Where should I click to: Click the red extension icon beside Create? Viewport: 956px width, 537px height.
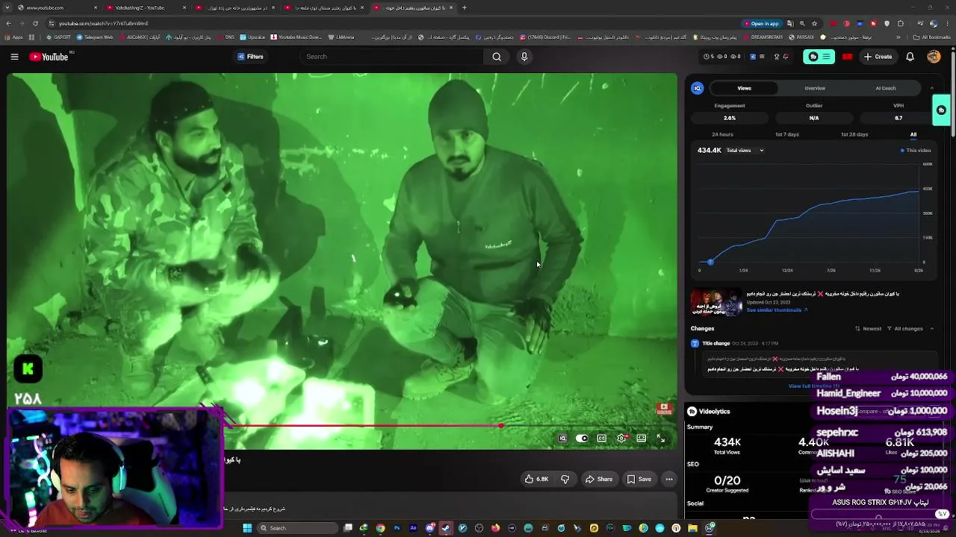point(847,57)
